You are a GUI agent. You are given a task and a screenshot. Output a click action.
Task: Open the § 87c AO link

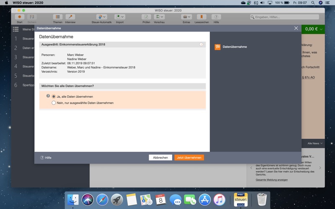tap(308, 77)
